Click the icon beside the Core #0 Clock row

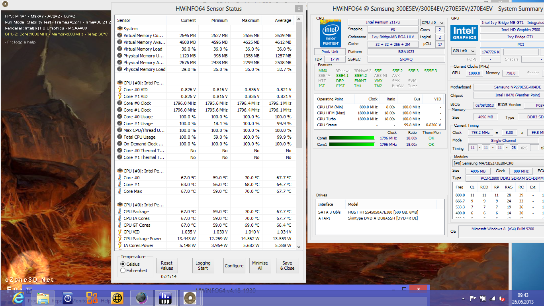click(119, 103)
